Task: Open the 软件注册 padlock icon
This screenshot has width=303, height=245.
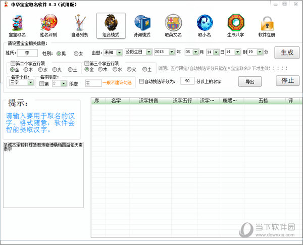Action: coord(267,26)
